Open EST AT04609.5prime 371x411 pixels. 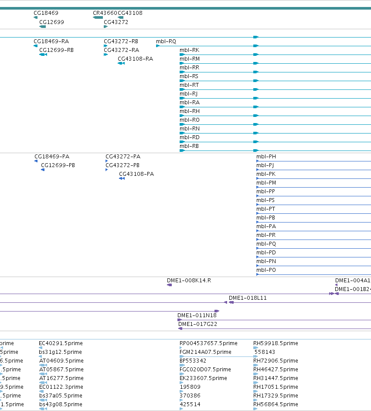[x=61, y=361]
